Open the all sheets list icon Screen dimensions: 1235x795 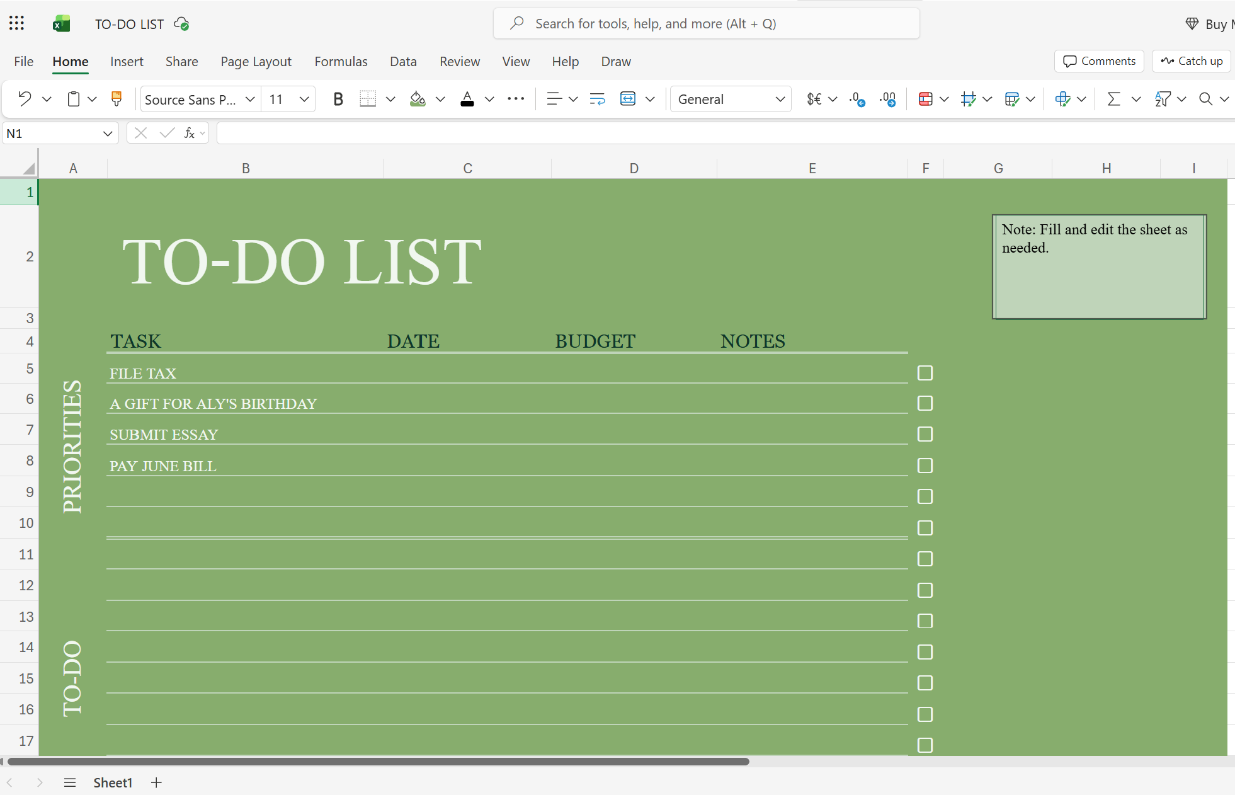click(x=70, y=782)
